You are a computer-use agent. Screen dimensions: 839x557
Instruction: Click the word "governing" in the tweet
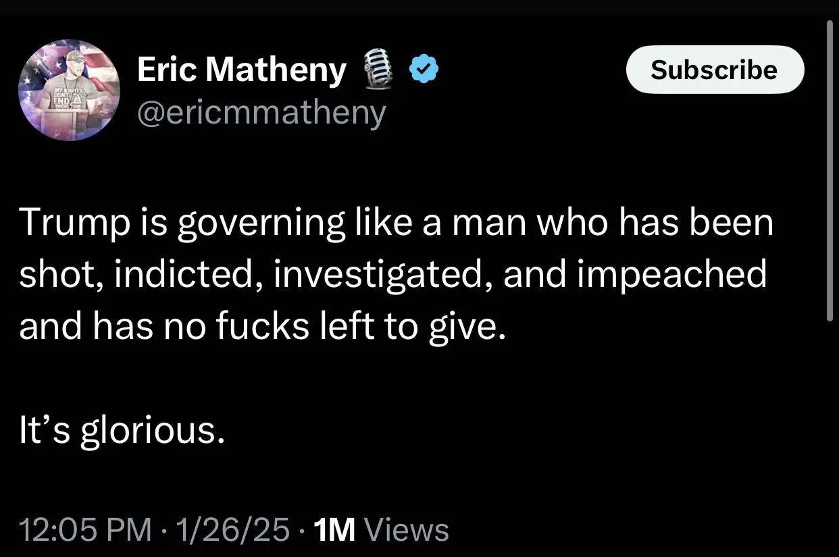[261, 223]
